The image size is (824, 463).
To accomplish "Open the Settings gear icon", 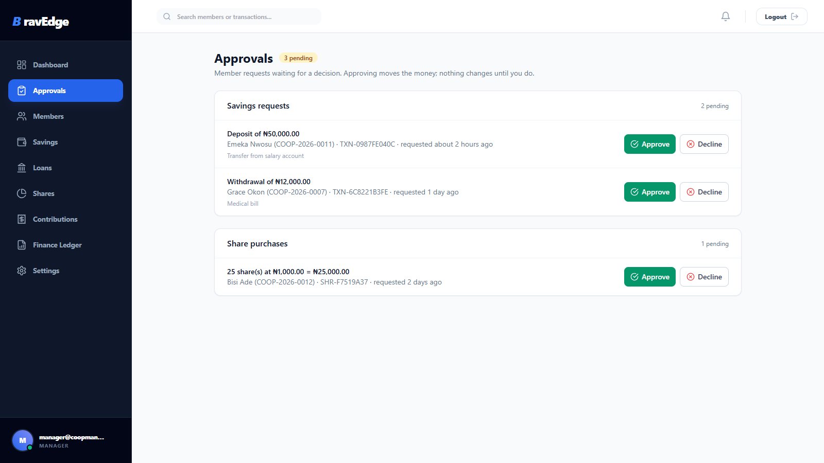I will pos(22,271).
